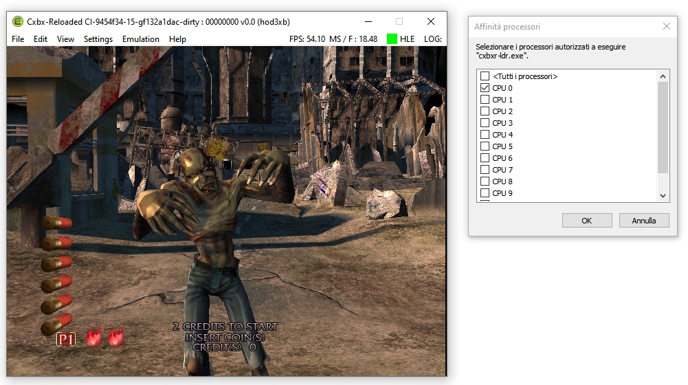The height and width of the screenshot is (385, 688).
Task: Close the Affinità processori dialog
Action: tap(667, 26)
